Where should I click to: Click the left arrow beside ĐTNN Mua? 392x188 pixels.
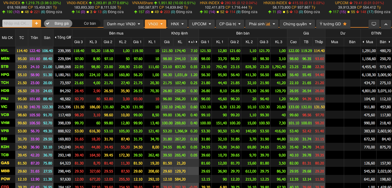click(x=363, y=42)
